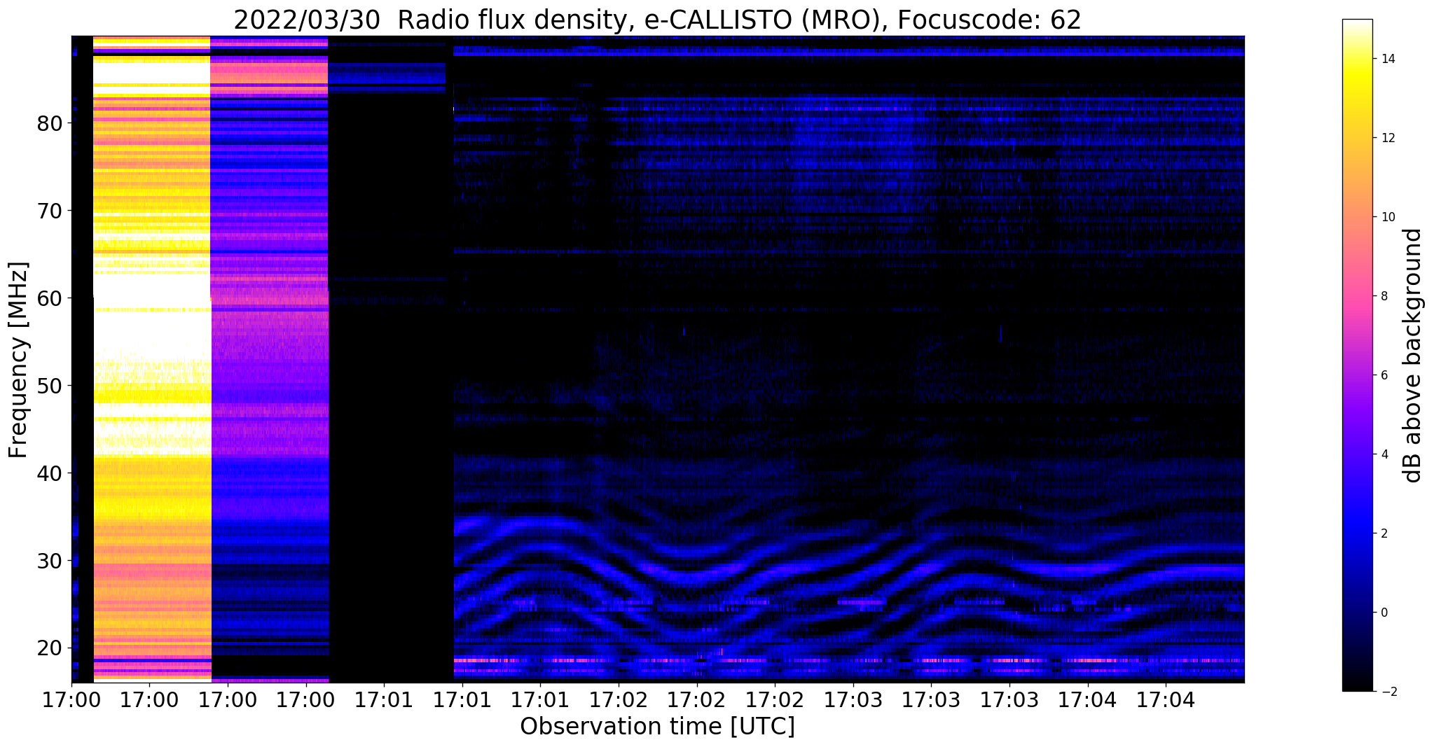Screen dimensions: 1434x747
Task: Click the 'Observation time [UTC]' x-axis label
Action: pos(657,727)
